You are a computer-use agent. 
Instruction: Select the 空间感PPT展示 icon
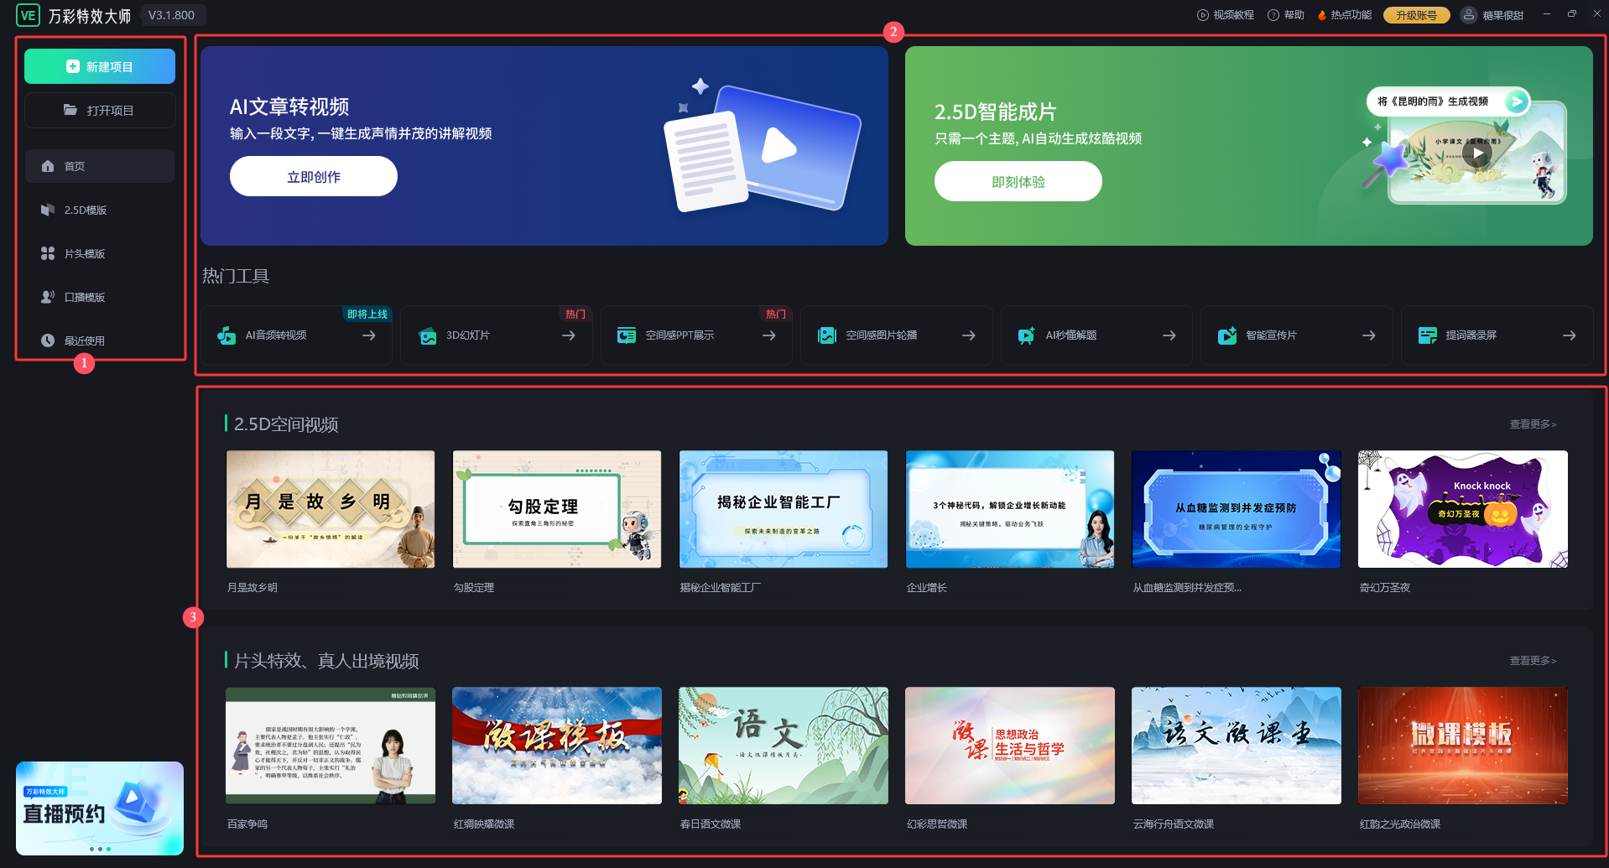[x=627, y=335]
